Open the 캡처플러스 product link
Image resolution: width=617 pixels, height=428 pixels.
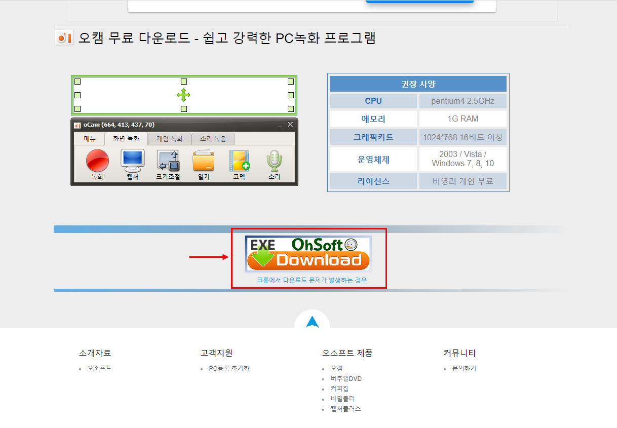point(346,409)
